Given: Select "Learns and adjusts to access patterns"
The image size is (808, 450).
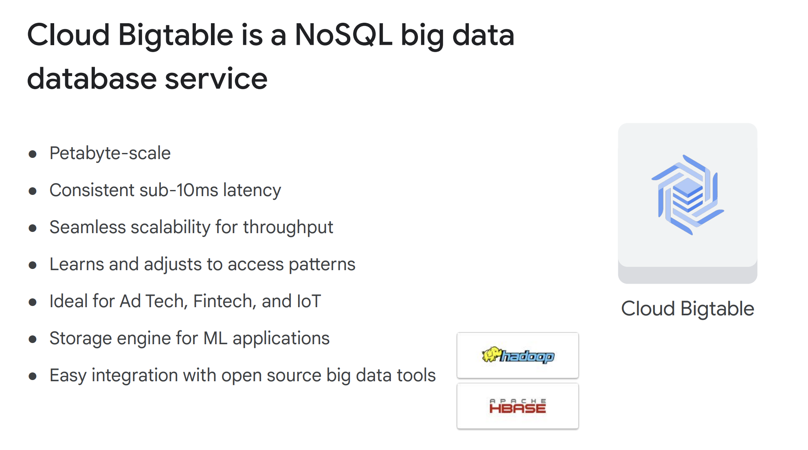Looking at the screenshot, I should [x=202, y=264].
